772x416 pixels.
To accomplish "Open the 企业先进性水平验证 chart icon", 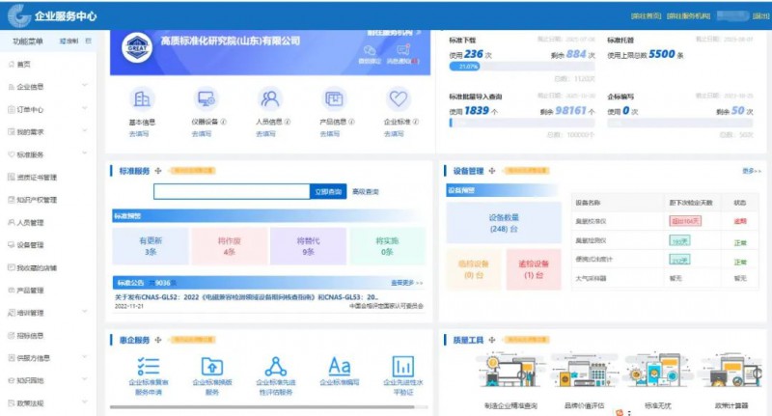I will 403,367.
